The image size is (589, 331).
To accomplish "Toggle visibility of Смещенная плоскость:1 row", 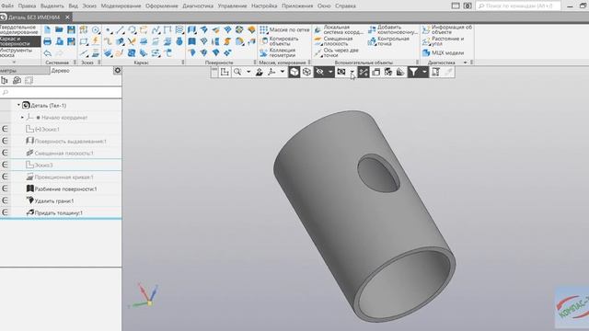I will pyautogui.click(x=5, y=153).
